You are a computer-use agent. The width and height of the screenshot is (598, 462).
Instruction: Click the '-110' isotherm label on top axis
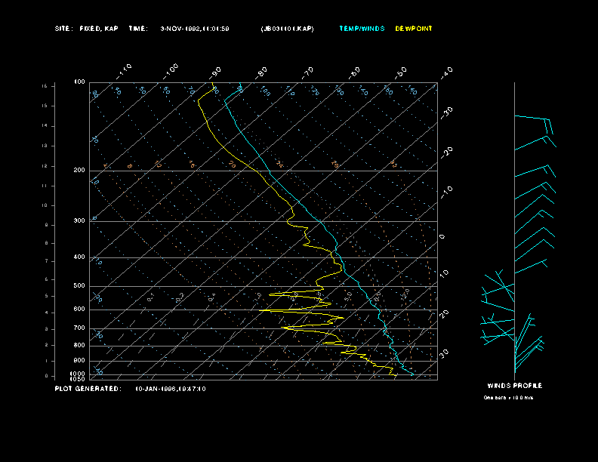(x=124, y=72)
